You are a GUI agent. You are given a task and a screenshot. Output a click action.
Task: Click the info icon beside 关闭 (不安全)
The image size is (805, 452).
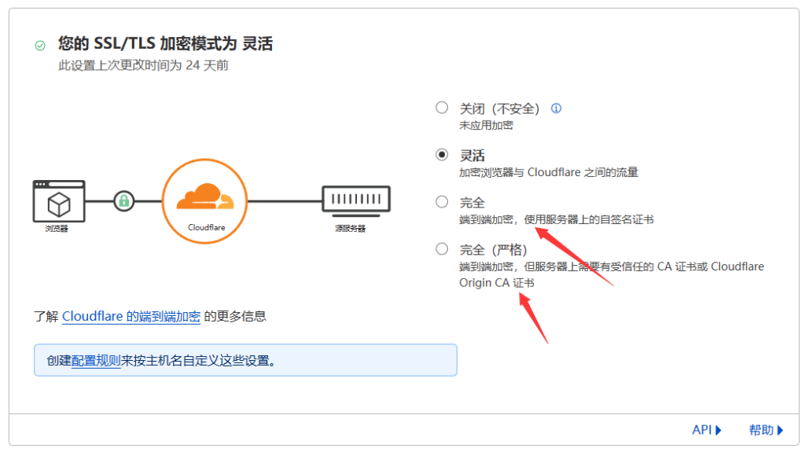point(556,108)
